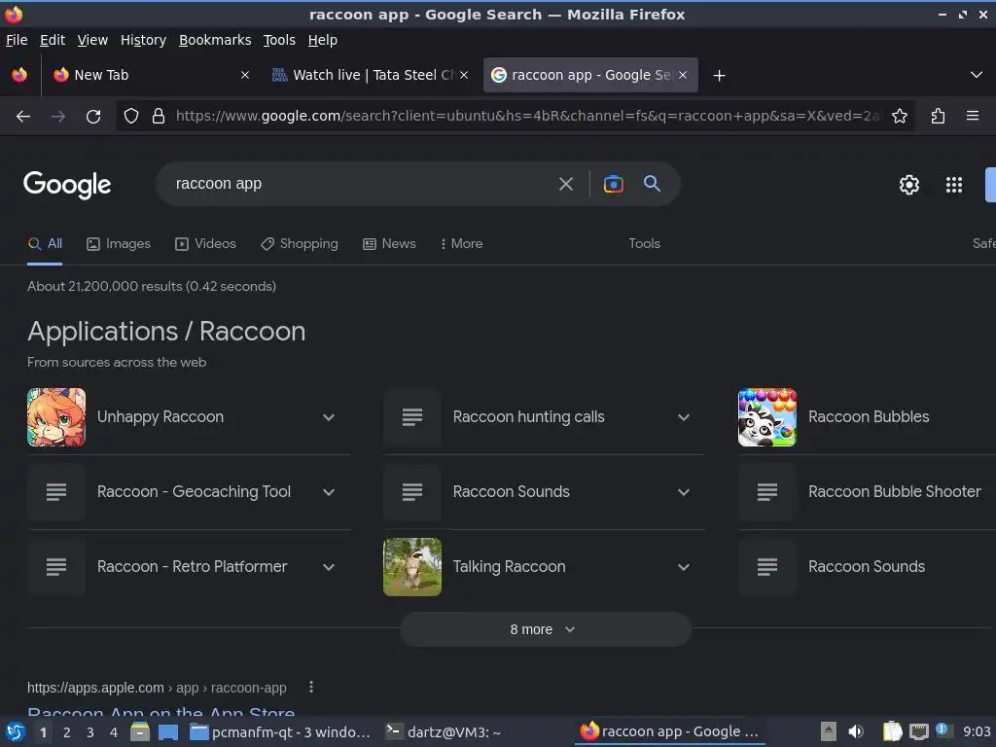
Task: Open the tracking protection shield icon
Action: [131, 117]
